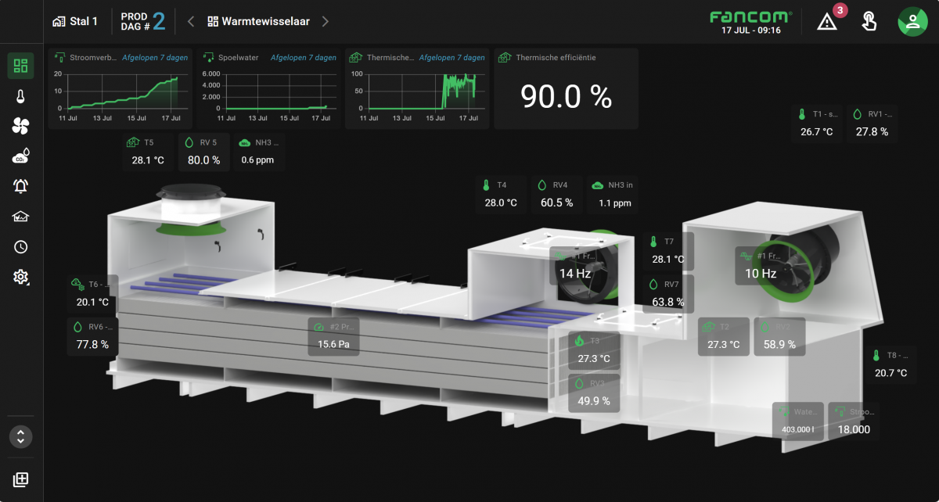Select the house climate icon in the sidebar
The image size is (939, 502).
(x=20, y=217)
